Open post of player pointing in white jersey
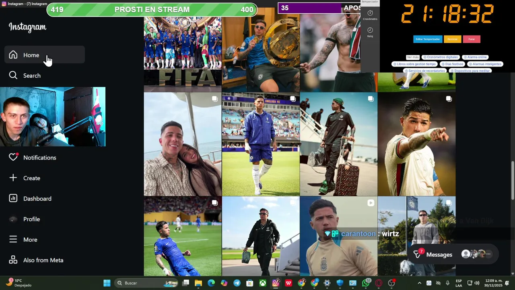This screenshot has height=290, width=515. 417,144
